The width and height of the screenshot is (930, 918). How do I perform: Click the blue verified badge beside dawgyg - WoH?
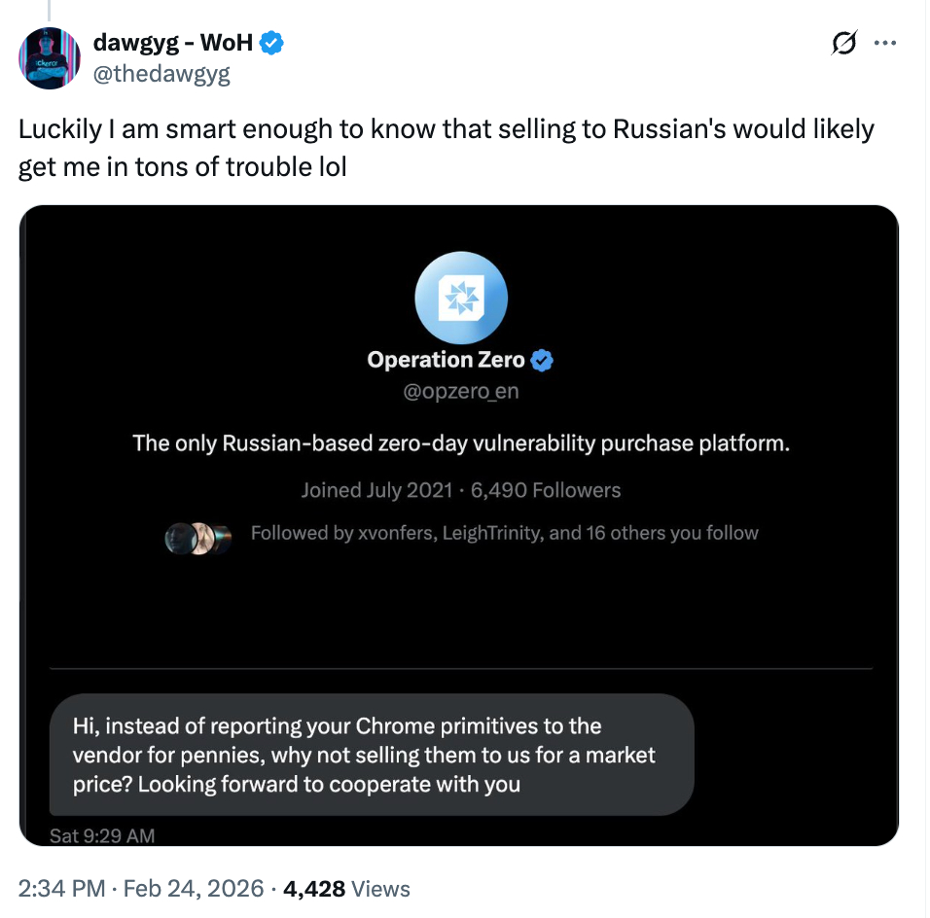point(273,43)
